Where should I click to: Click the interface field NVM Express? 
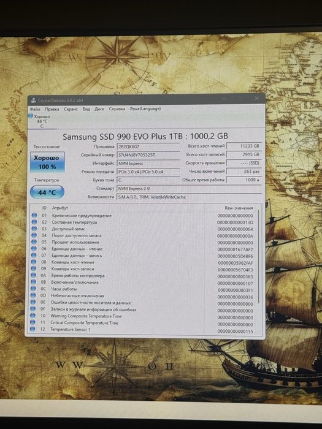148,164
